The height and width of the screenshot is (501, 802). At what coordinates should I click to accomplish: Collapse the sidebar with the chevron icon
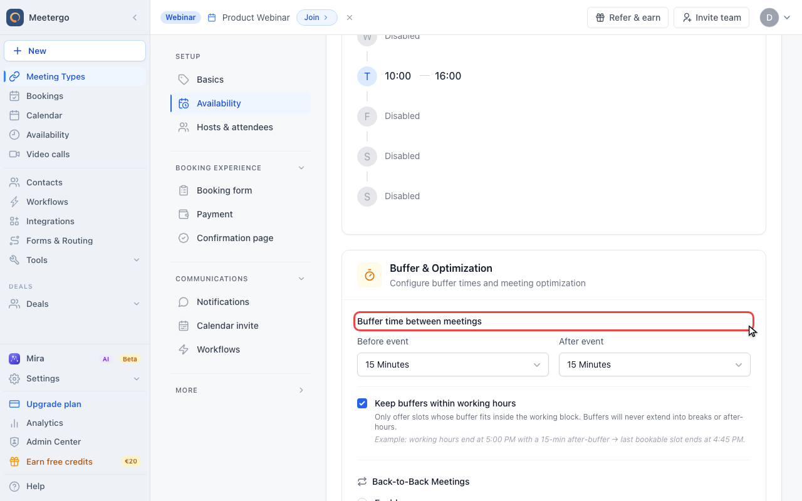[x=135, y=18]
